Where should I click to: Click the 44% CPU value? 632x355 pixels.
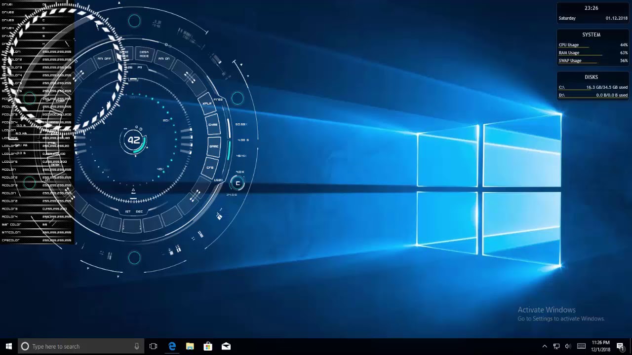pyautogui.click(x=624, y=45)
